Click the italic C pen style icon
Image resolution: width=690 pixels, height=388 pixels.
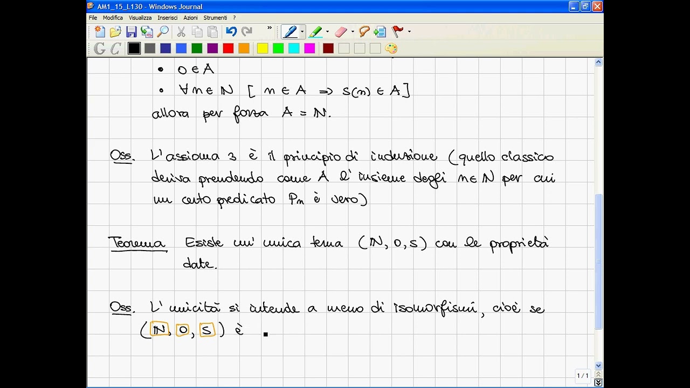pos(115,48)
